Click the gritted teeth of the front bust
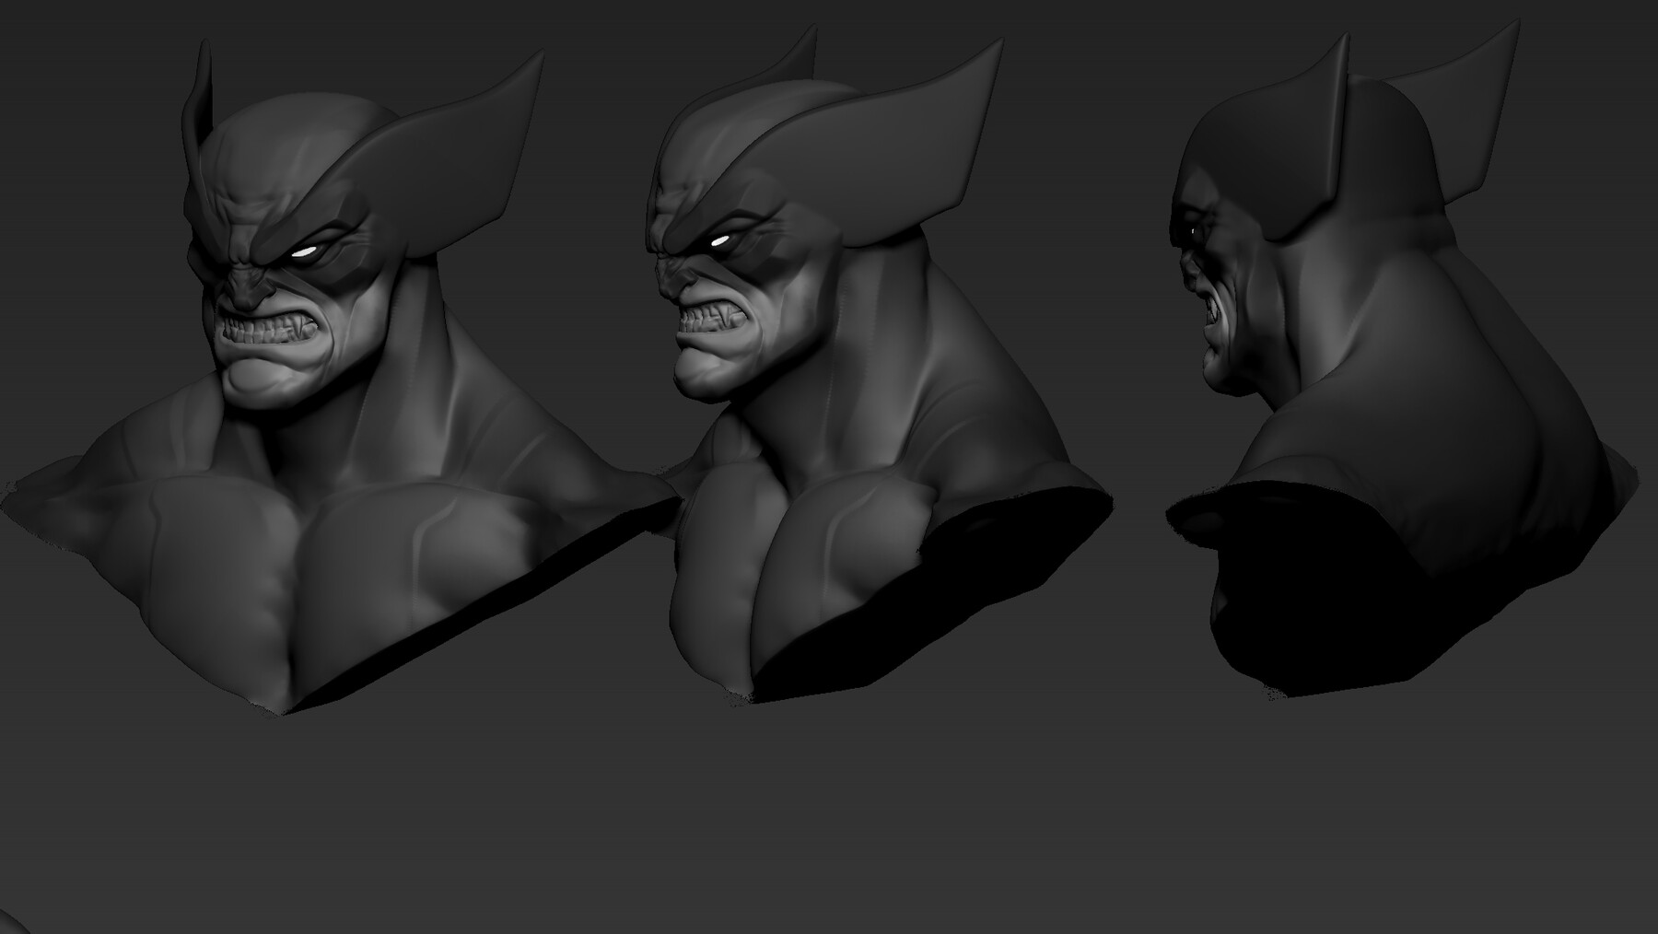The image size is (1658, 934). point(267,327)
